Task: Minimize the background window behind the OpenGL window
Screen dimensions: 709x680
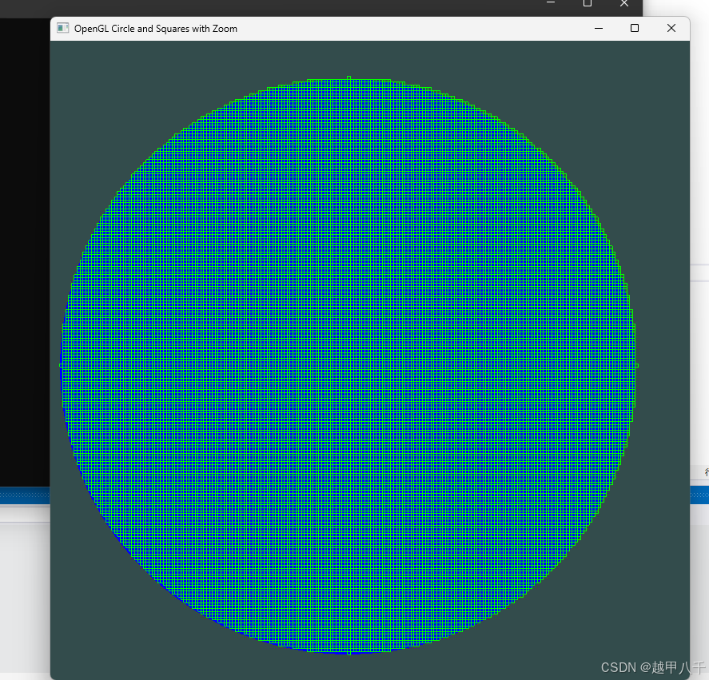Action: tap(551, 2)
